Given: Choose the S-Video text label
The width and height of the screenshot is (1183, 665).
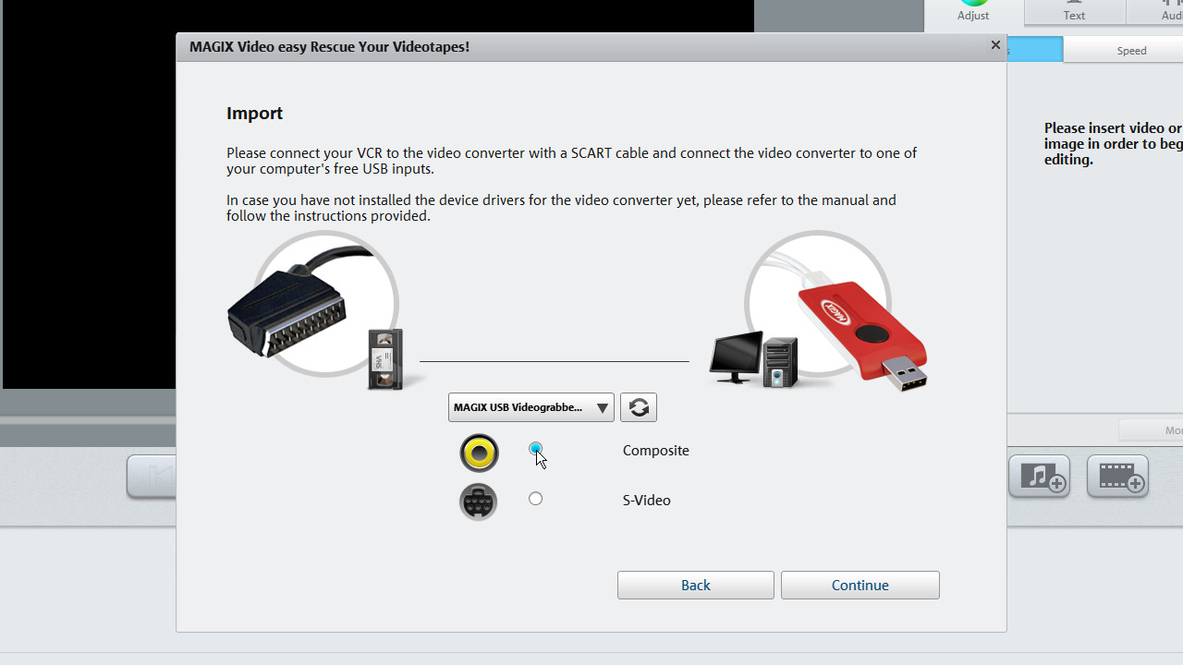Looking at the screenshot, I should 646,501.
